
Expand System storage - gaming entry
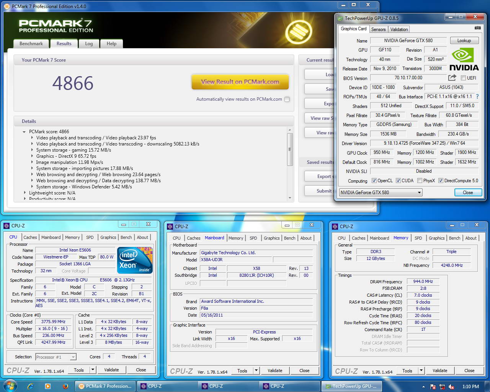32,150
